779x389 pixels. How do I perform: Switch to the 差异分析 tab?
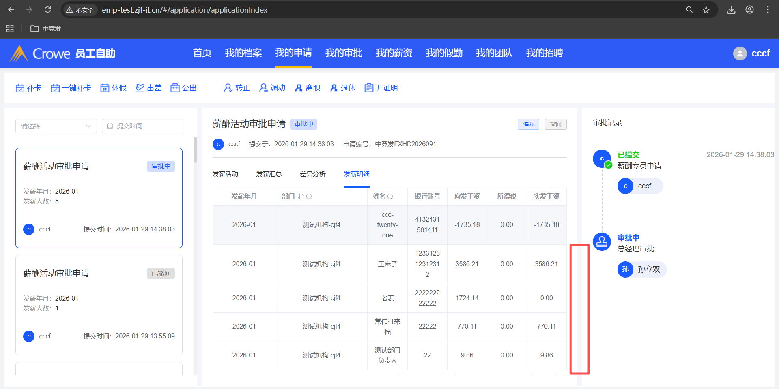312,174
